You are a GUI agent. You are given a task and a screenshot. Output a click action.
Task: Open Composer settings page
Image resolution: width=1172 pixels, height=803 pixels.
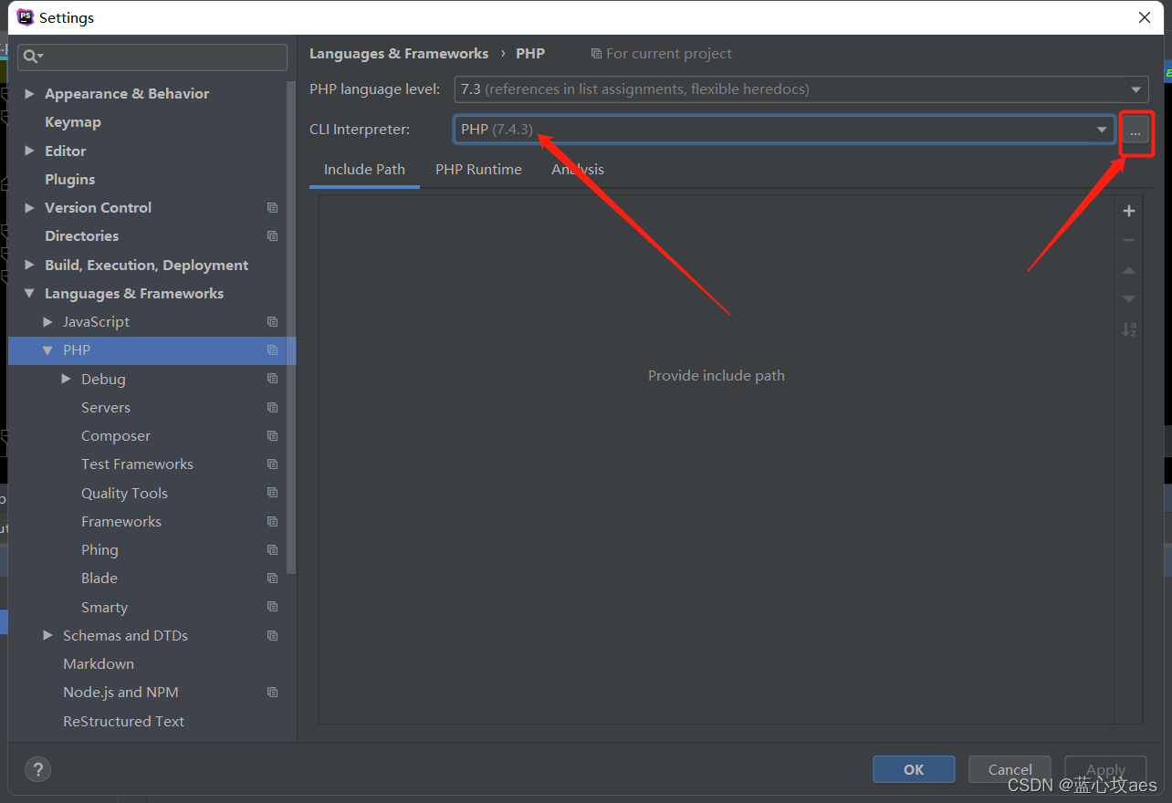116,436
